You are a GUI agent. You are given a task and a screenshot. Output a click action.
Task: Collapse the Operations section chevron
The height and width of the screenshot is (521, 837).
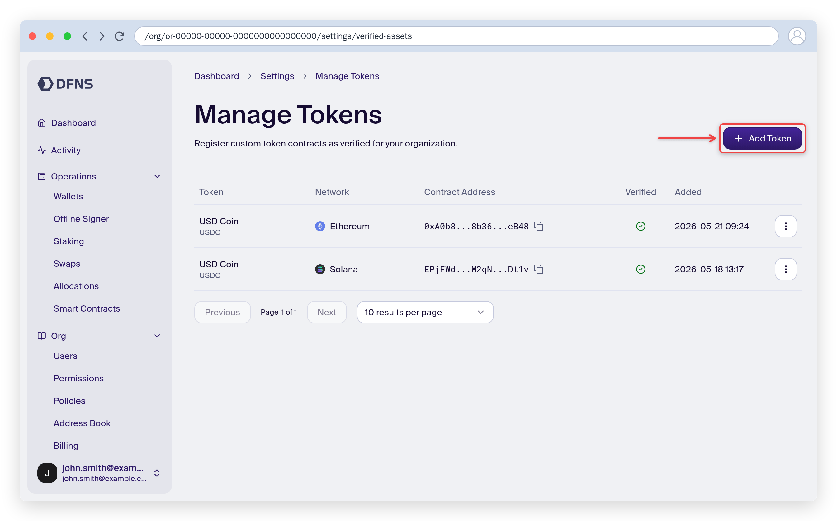(157, 176)
